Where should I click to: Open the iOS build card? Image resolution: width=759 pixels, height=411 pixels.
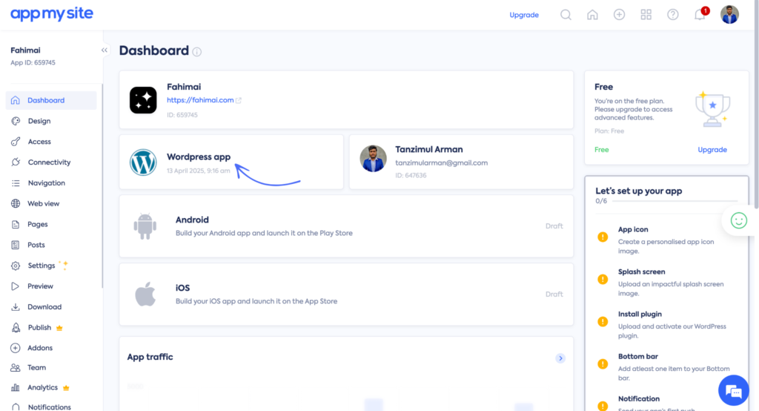pyautogui.click(x=346, y=295)
